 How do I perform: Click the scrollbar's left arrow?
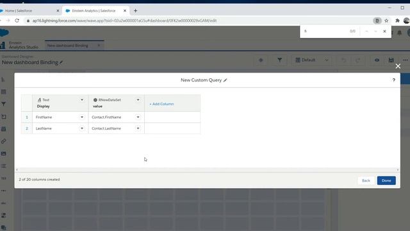point(17,169)
